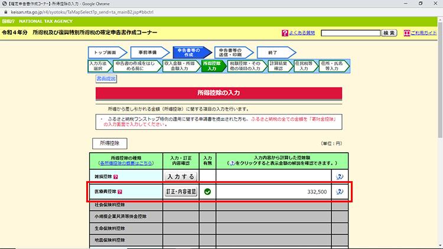Click the よくある質問 question mark icon

click(285, 33)
